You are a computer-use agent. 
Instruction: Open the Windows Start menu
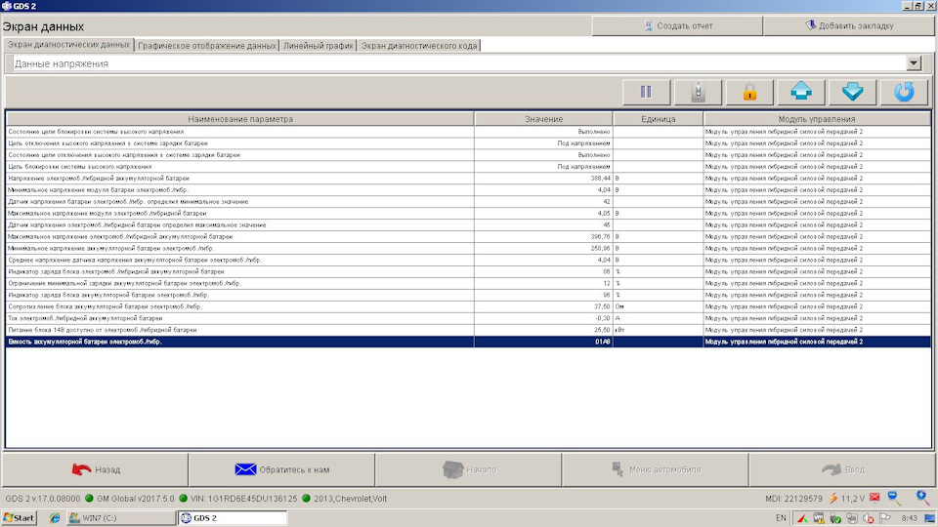[x=20, y=518]
